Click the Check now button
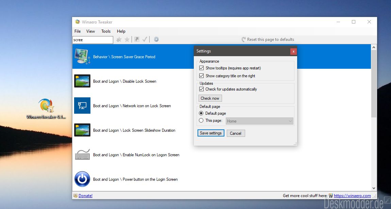 [210, 98]
